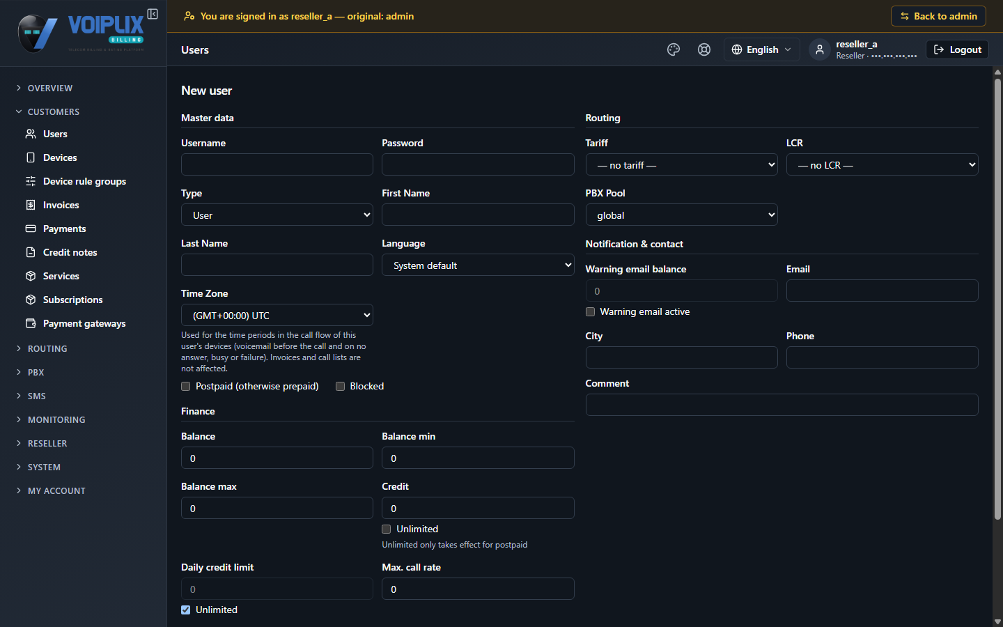Click the Devices sidebar icon
The image size is (1003, 627).
point(31,157)
